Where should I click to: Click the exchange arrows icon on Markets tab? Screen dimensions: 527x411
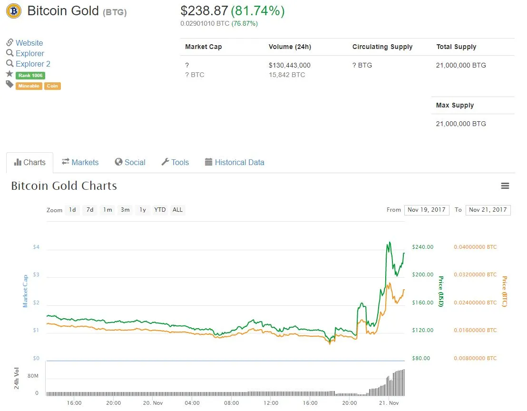click(x=66, y=162)
